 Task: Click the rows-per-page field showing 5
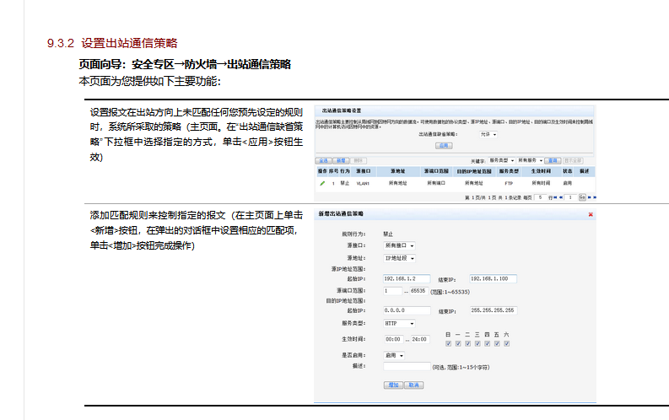pyautogui.click(x=540, y=197)
